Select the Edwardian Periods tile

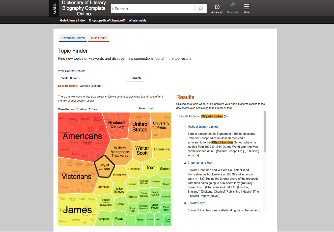[x=141, y=220]
